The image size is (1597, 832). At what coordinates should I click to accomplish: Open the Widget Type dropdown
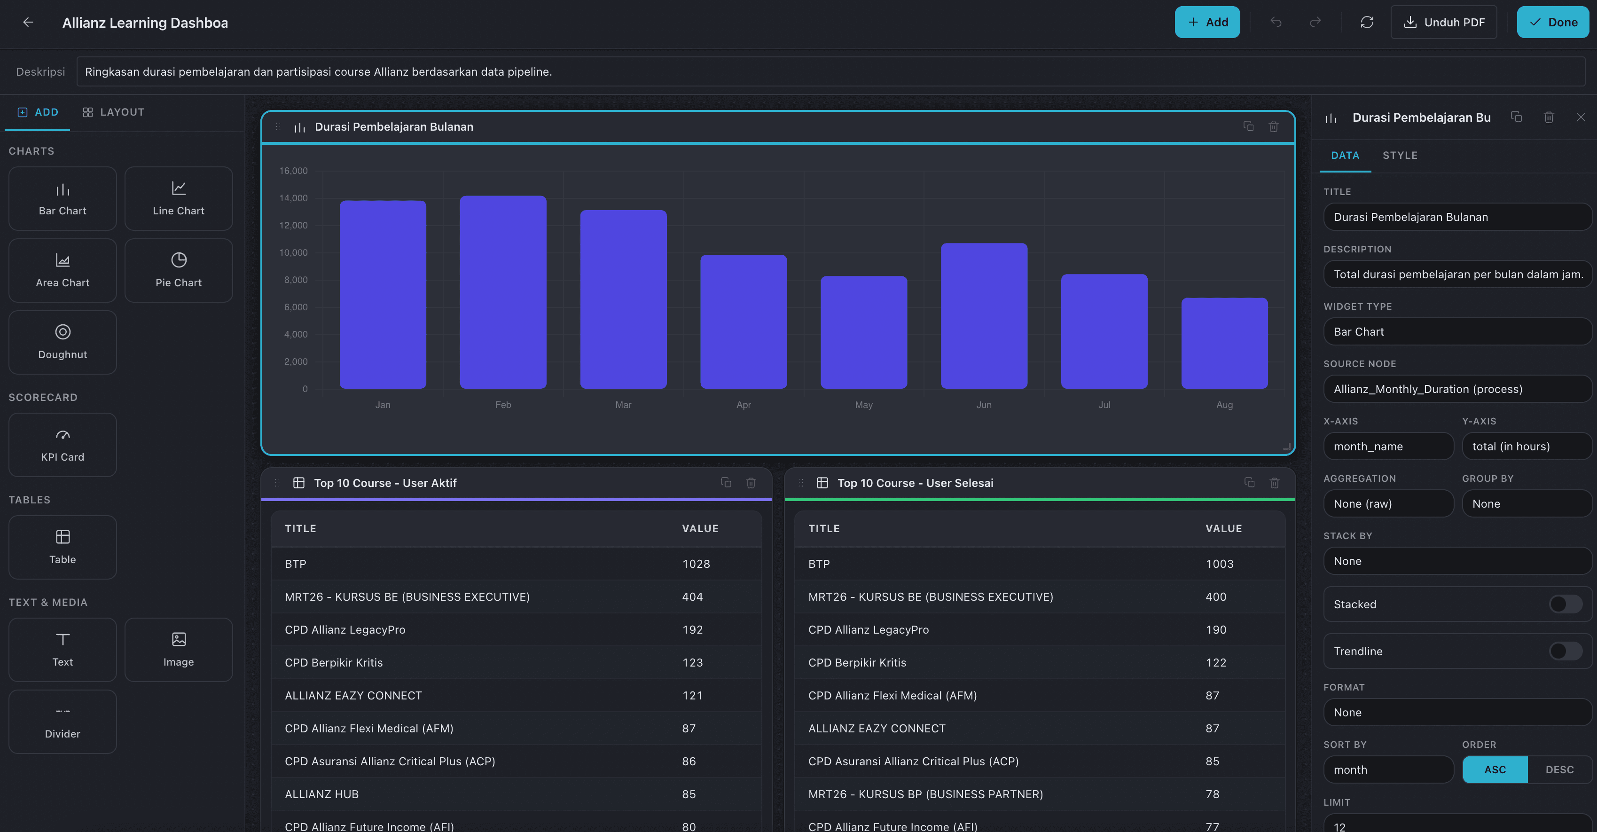point(1457,332)
